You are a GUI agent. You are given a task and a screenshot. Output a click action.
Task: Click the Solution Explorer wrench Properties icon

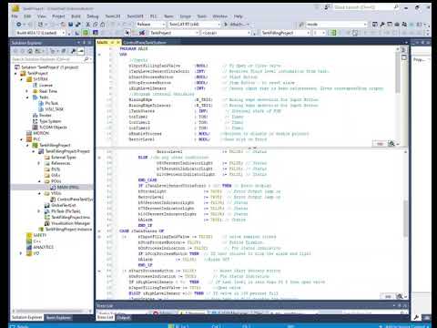(x=73, y=51)
